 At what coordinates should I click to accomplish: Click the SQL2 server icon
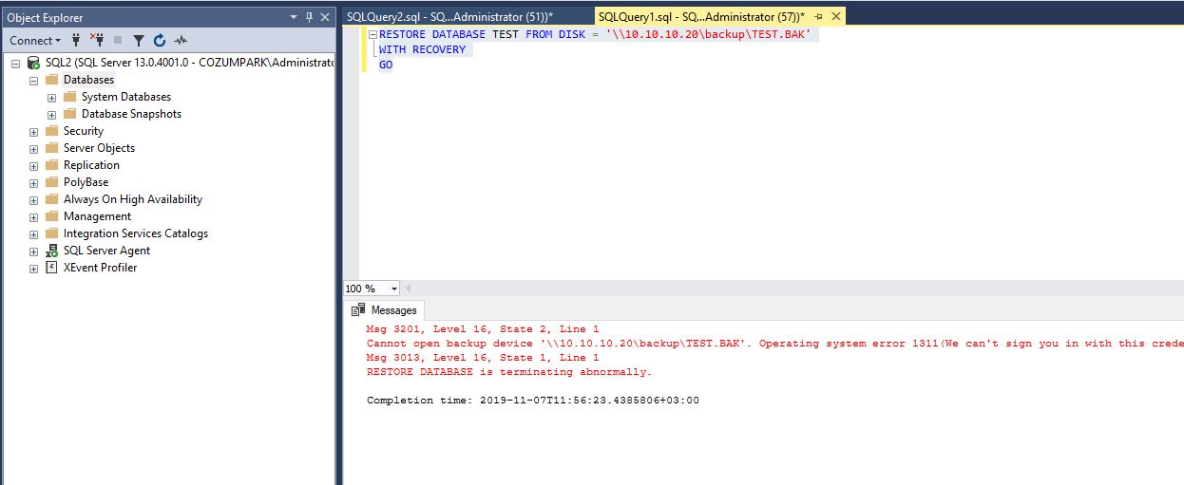34,63
